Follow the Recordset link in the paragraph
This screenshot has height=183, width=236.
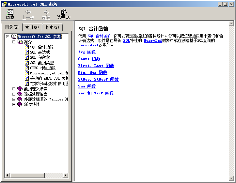(x=88, y=45)
